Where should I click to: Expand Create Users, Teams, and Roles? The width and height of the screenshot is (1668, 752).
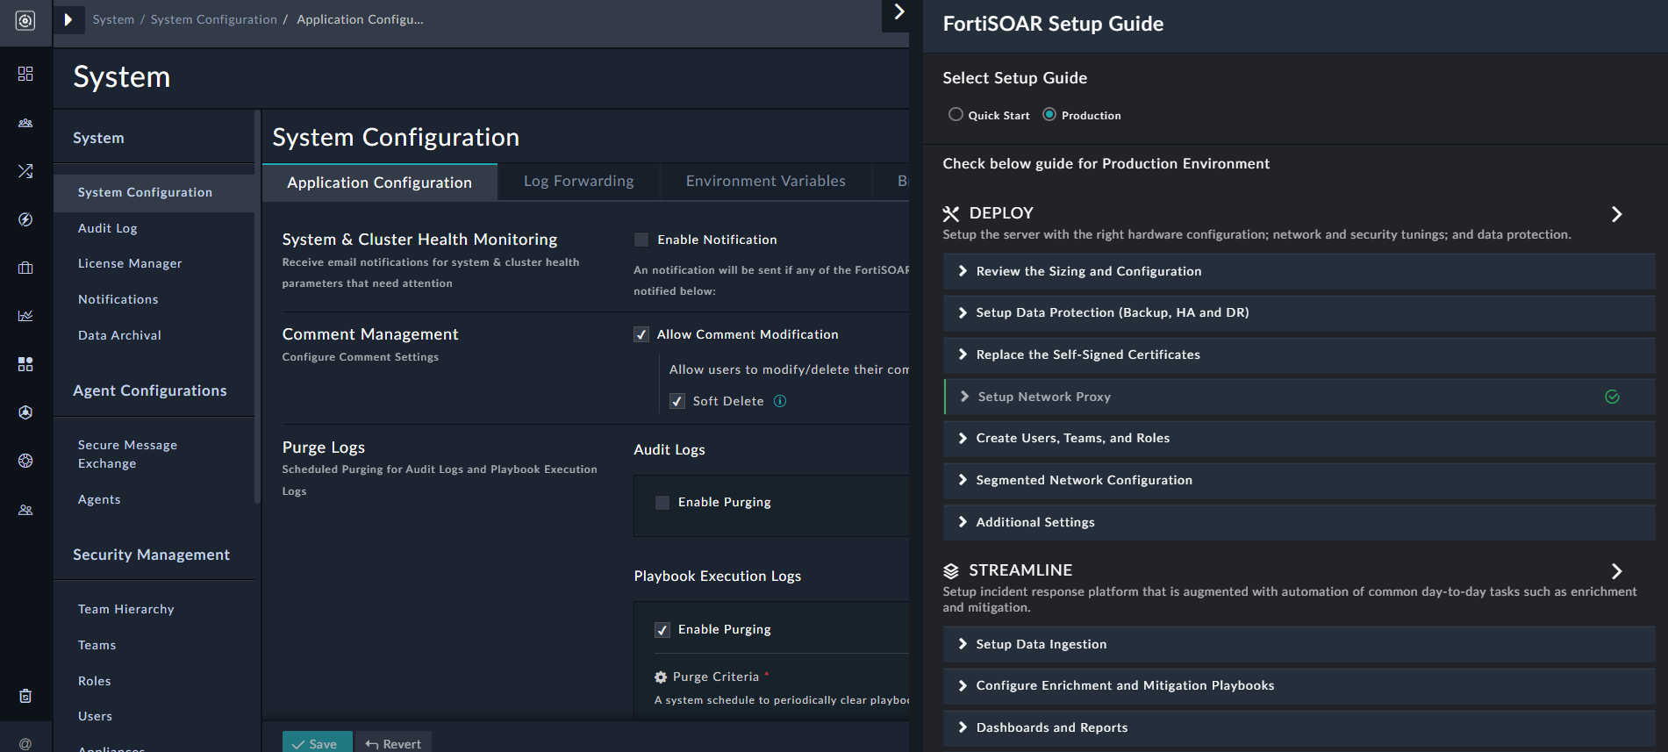[1299, 438]
